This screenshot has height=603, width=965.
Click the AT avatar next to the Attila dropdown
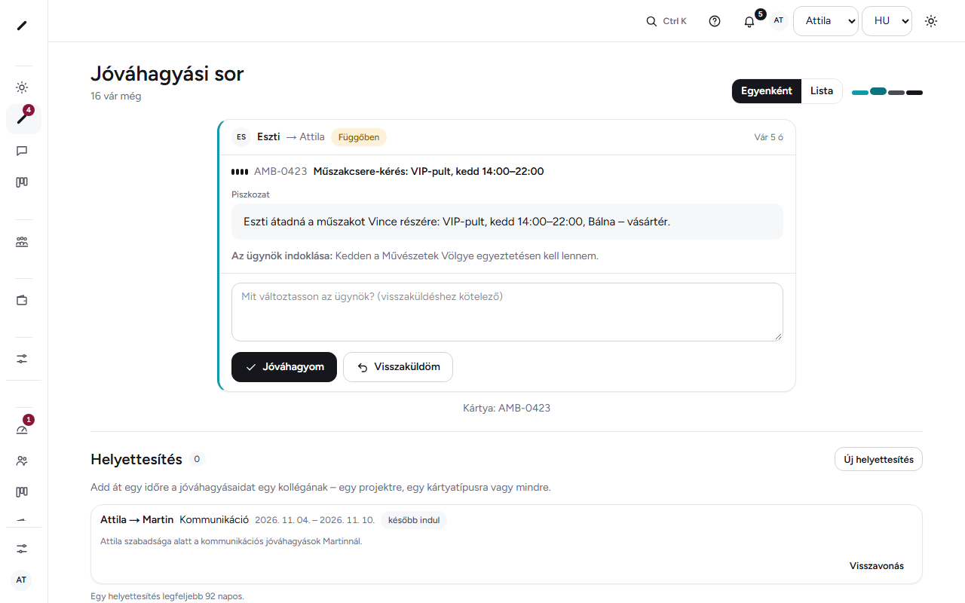point(779,20)
